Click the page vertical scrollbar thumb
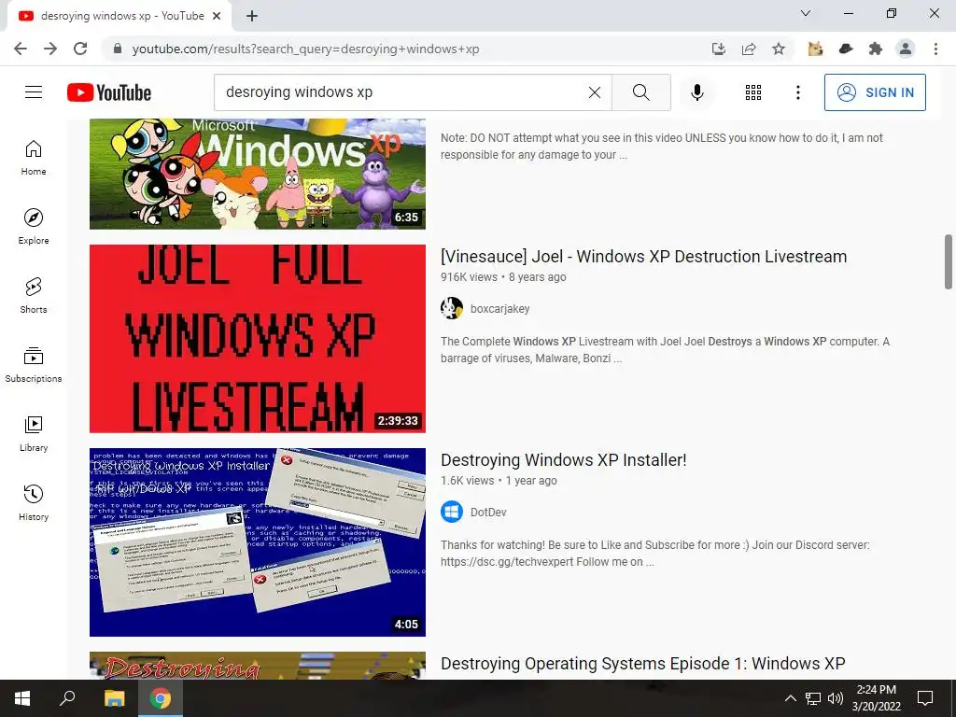The height and width of the screenshot is (717, 956). (949, 261)
